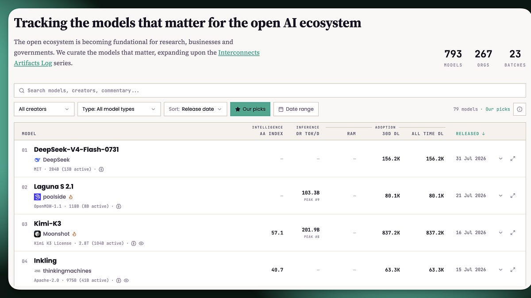Click Kimi-K3 tokens value 201.9B
Image resolution: width=531 pixels, height=298 pixels.
(x=311, y=230)
